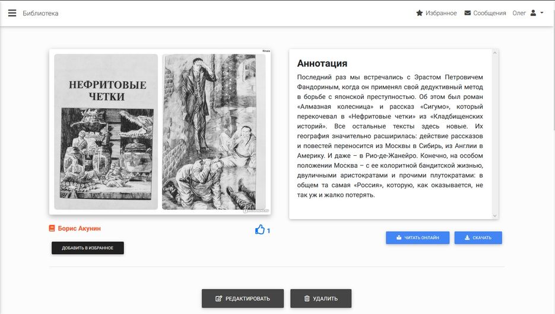Click the envelope icon for Сообщения
Viewport: 555px width, 314px height.
468,13
